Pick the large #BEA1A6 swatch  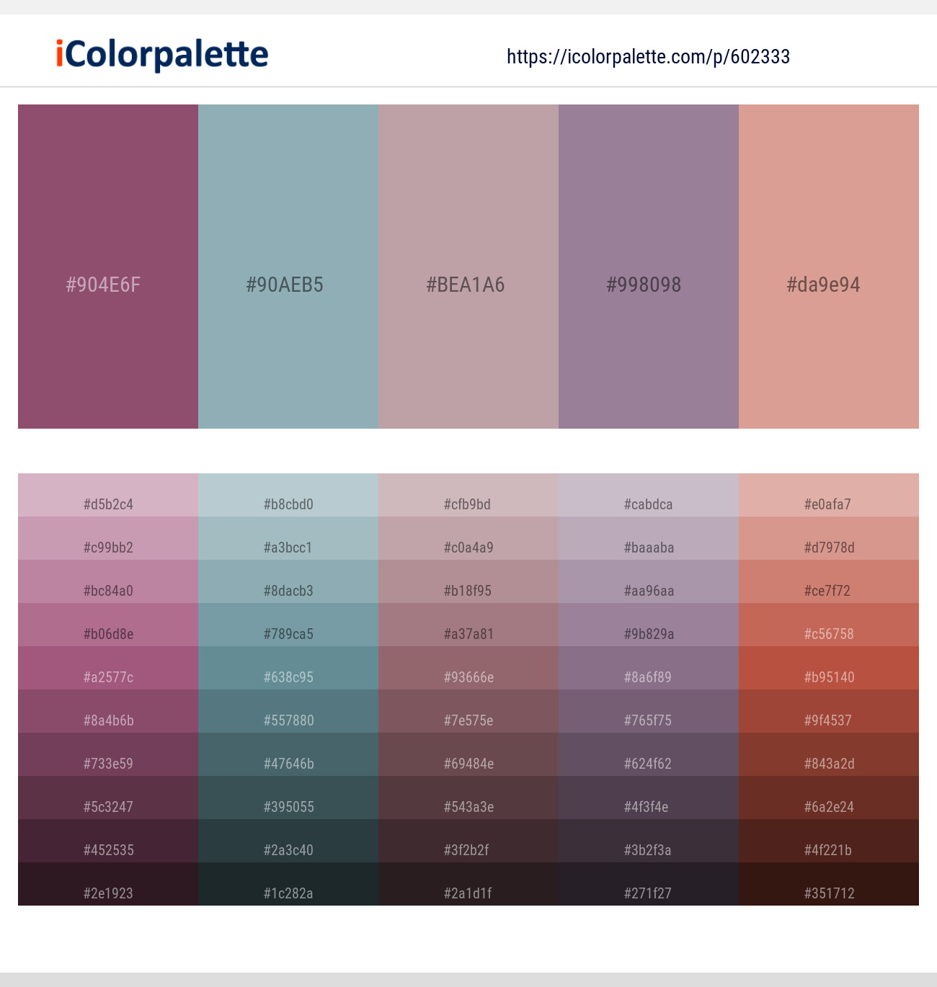(x=468, y=267)
